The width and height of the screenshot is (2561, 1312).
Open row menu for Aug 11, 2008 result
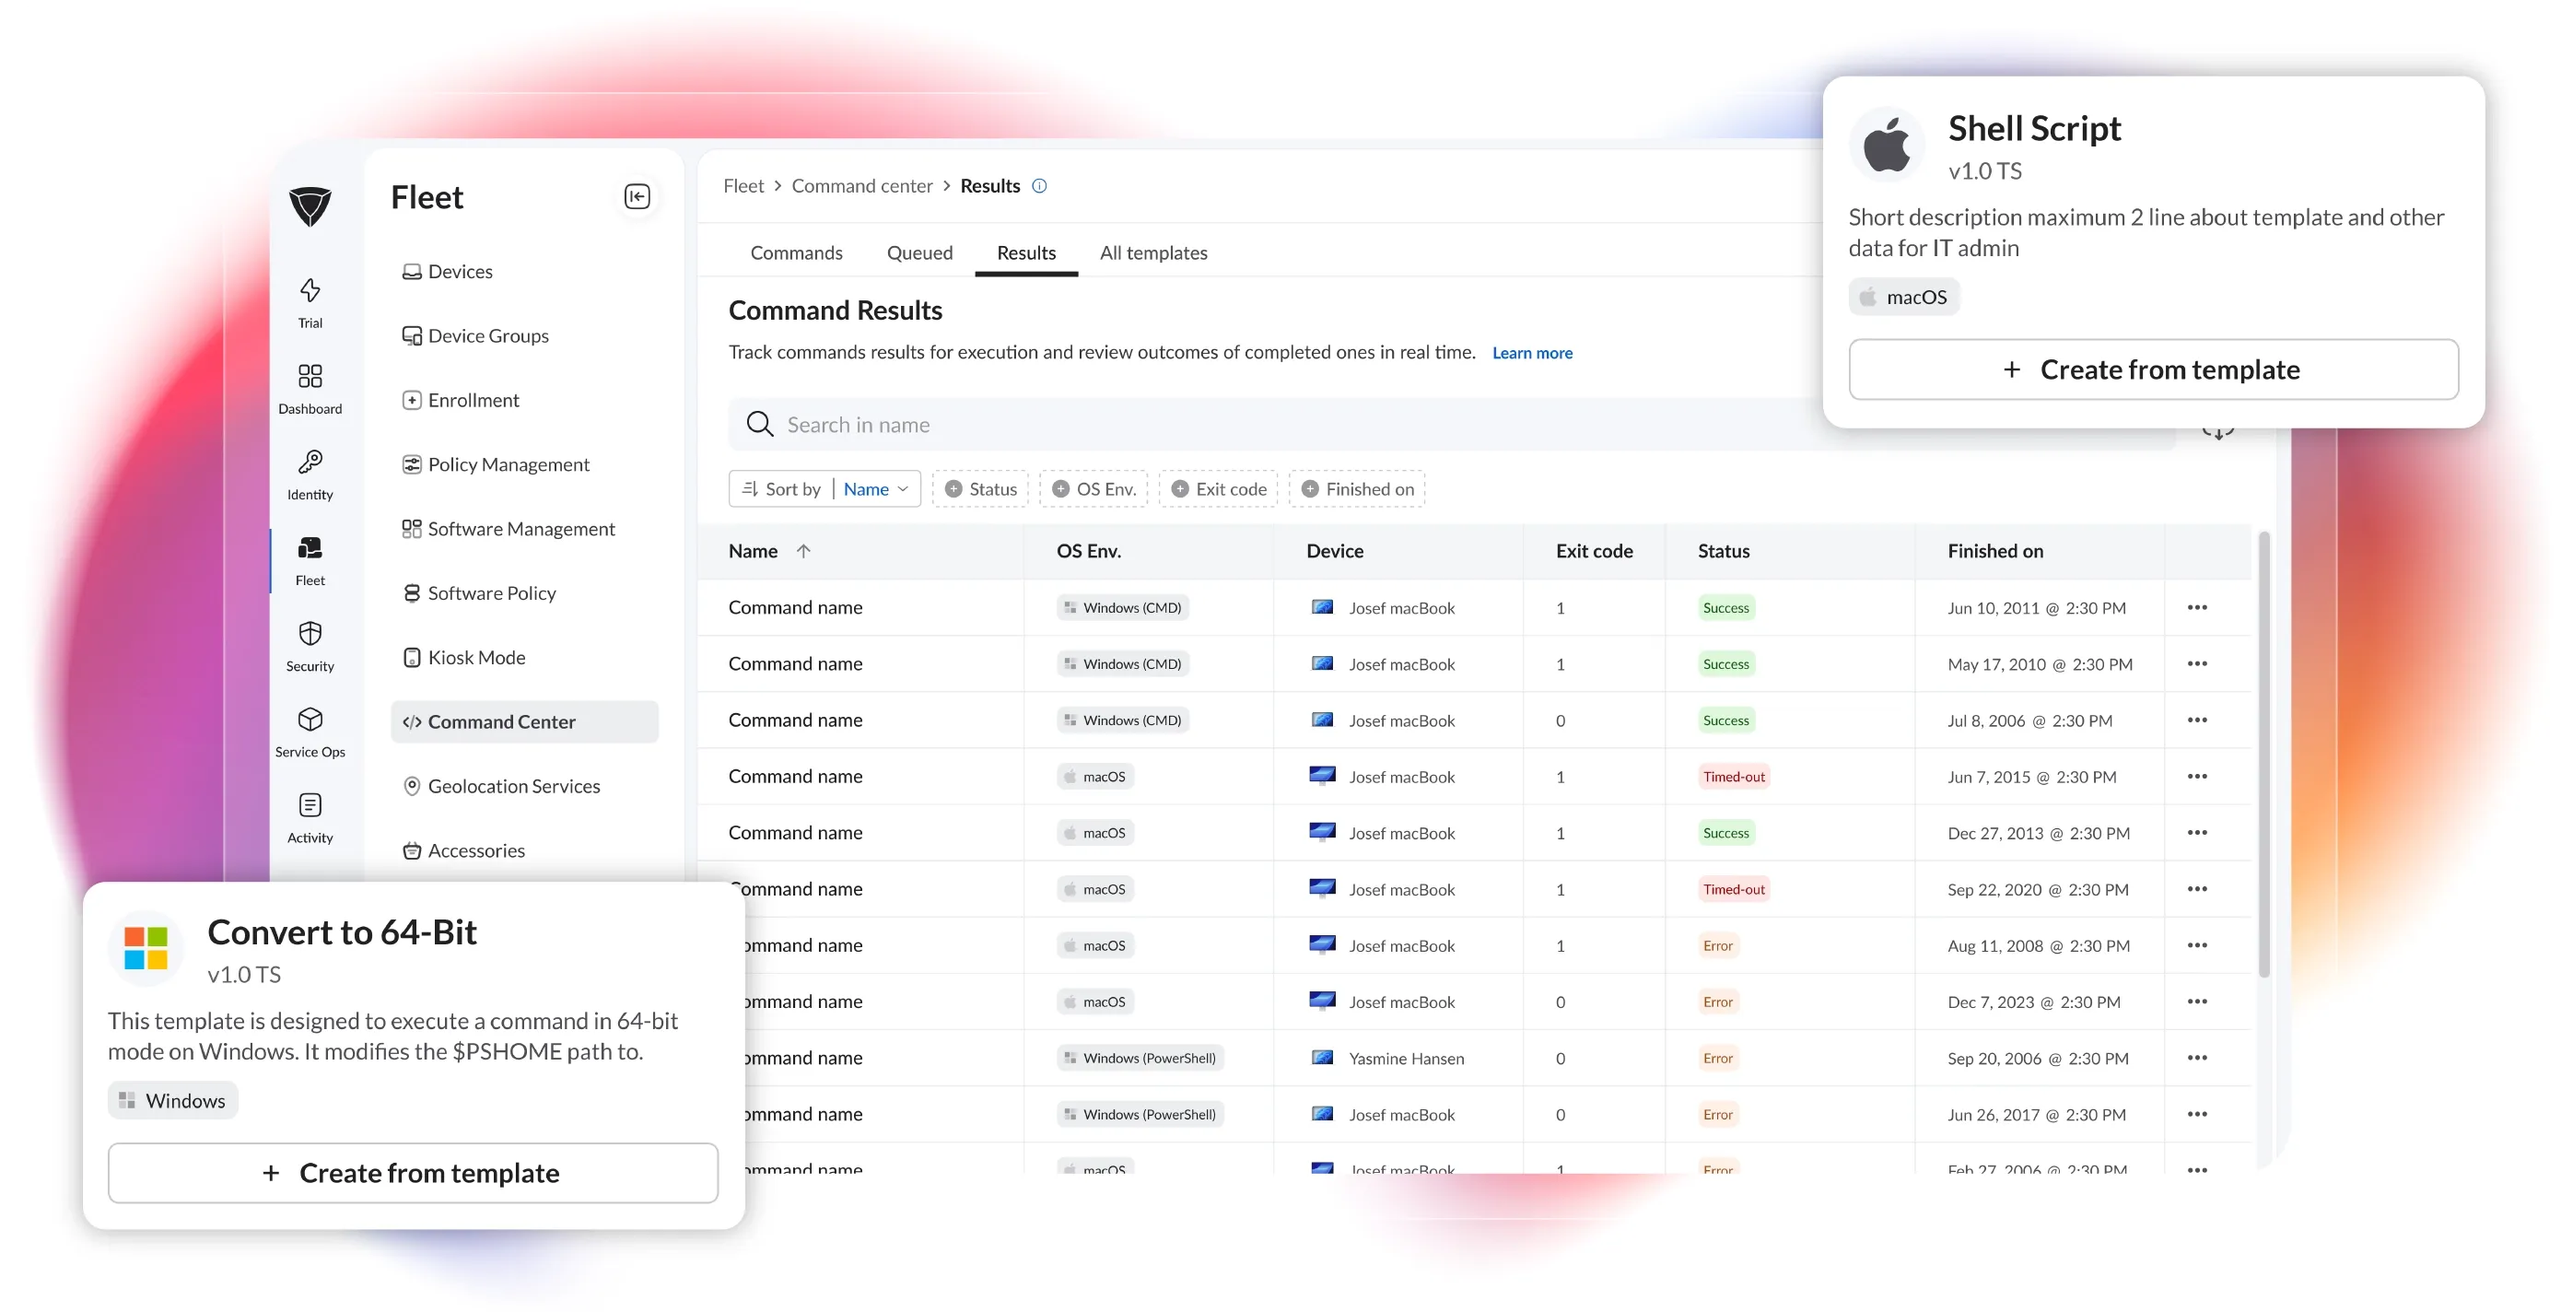(2196, 945)
